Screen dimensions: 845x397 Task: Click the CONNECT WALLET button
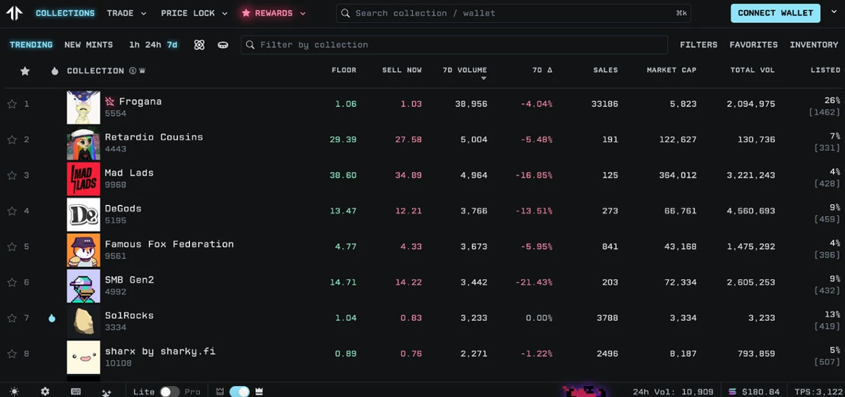click(775, 13)
